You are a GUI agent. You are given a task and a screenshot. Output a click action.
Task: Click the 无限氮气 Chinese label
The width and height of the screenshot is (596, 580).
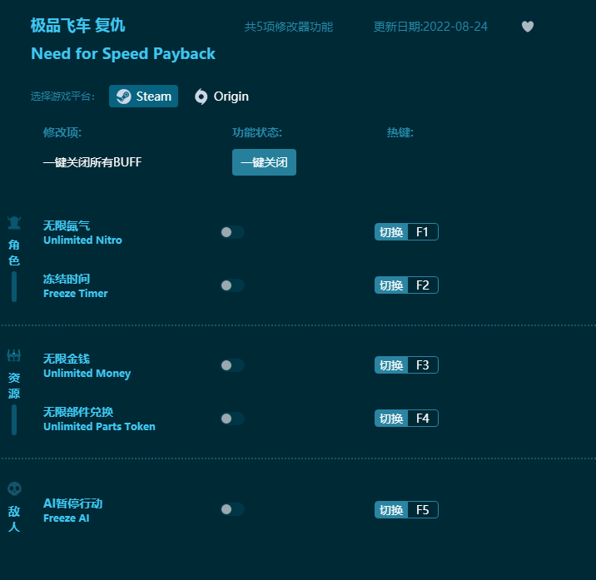[67, 226]
